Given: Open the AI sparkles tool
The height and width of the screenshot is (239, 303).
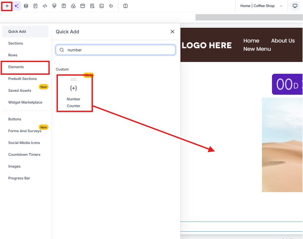Looking at the screenshot, I should click(x=17, y=6).
